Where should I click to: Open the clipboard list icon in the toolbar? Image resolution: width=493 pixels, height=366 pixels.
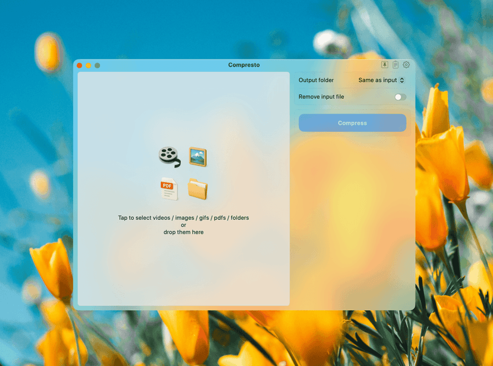[x=395, y=65]
